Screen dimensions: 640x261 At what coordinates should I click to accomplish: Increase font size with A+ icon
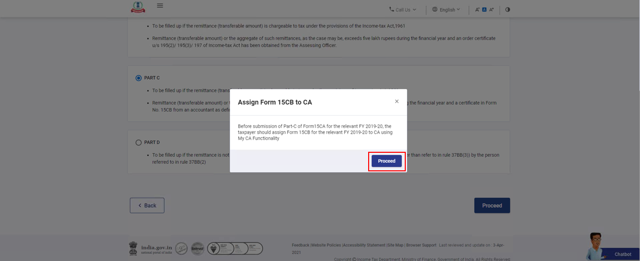click(x=492, y=10)
